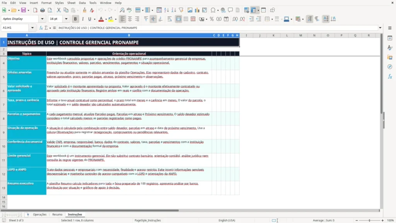The image size is (396, 223).
Task: Apply the red font color
Action: pos(101,19)
